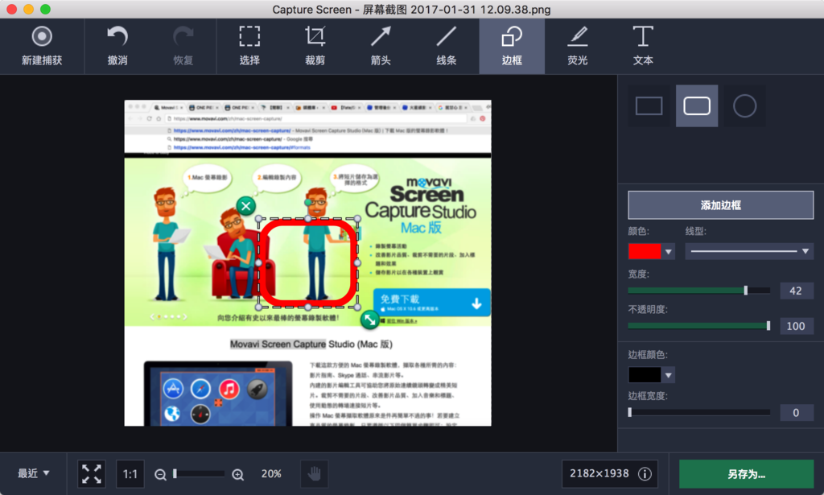Image resolution: width=824 pixels, height=495 pixels.
Task: Select the sharp rectangle frame shape
Action: pos(649,105)
